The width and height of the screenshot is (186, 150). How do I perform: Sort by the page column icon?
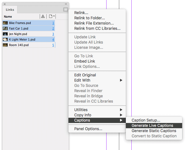52,16
